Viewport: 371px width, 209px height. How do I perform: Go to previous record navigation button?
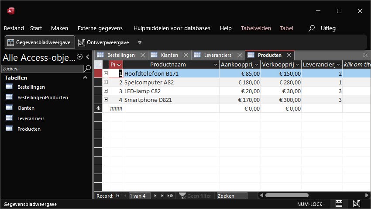point(125,196)
